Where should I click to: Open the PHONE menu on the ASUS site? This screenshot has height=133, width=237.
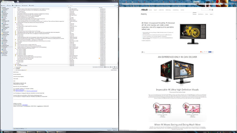click(x=150, y=10)
